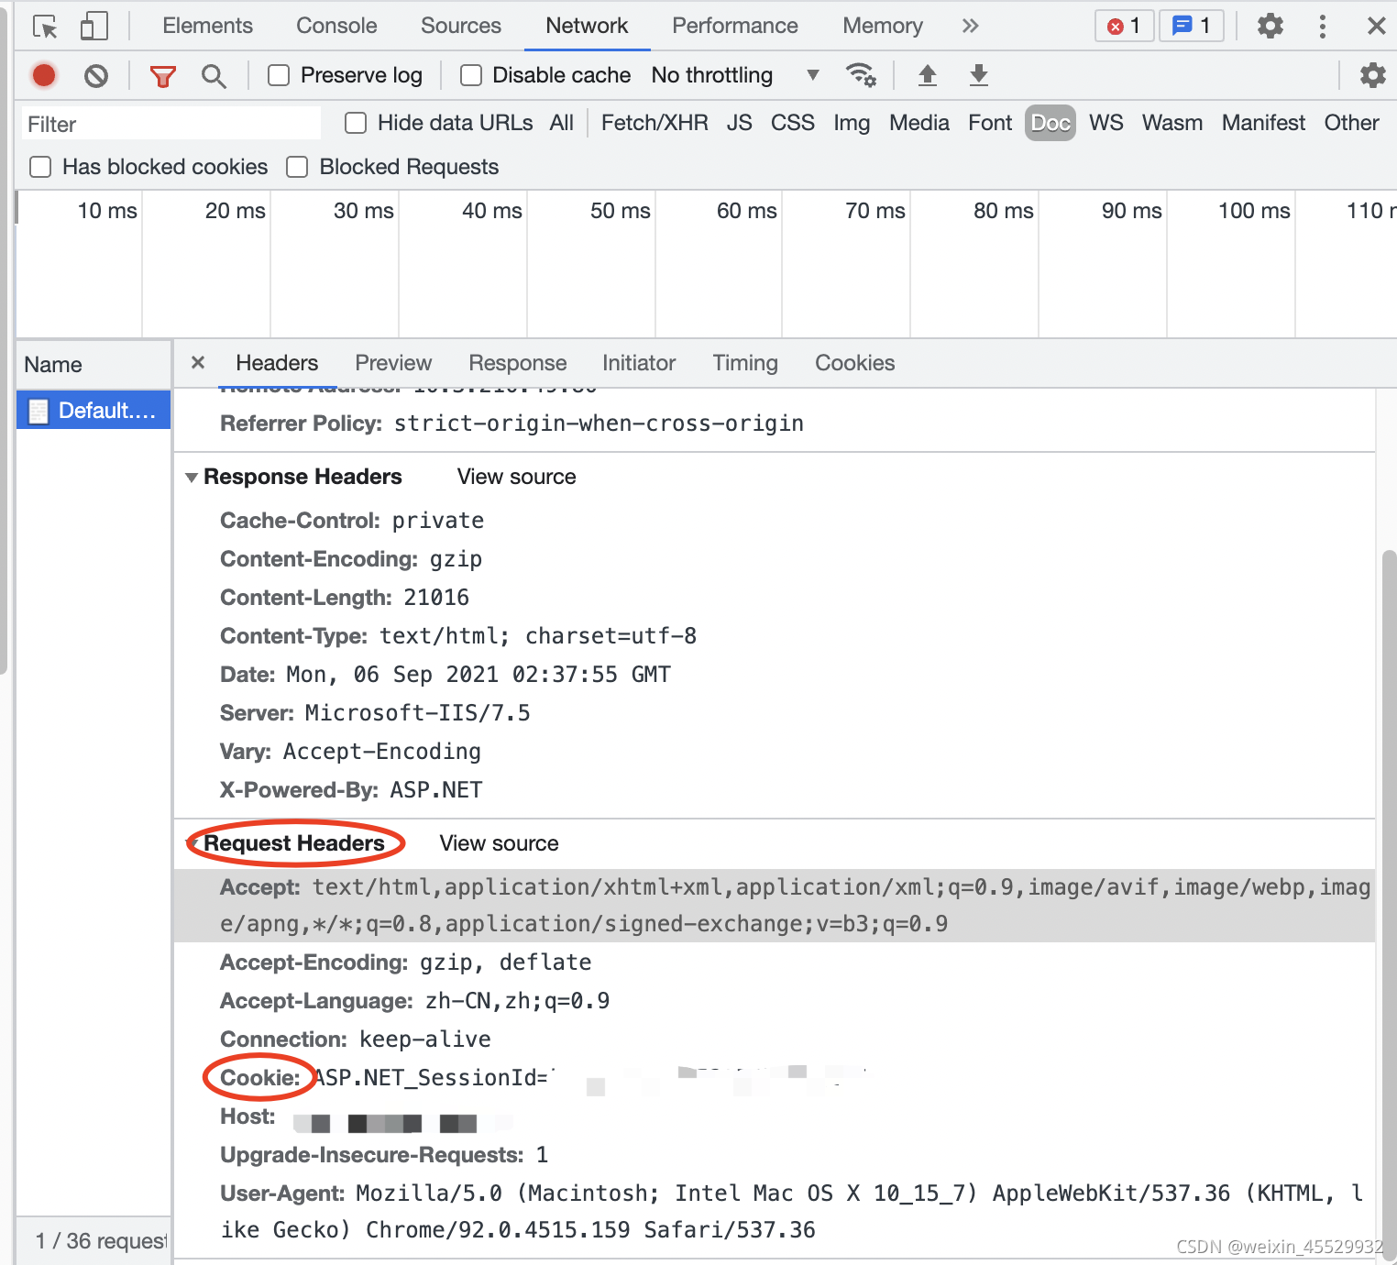The height and width of the screenshot is (1265, 1397).
Task: View source of Response Headers
Action: pyautogui.click(x=517, y=477)
